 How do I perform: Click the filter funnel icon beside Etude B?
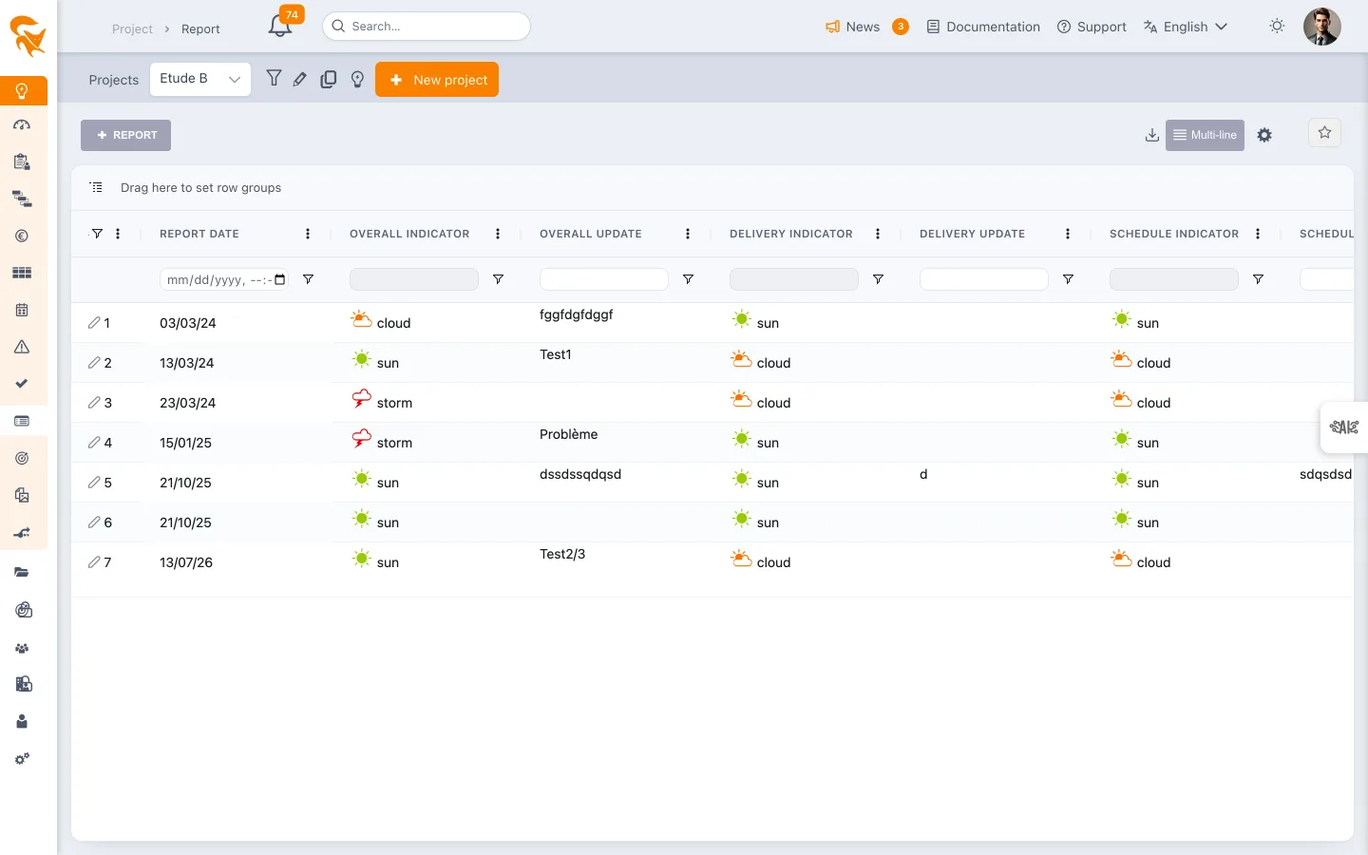pyautogui.click(x=274, y=79)
